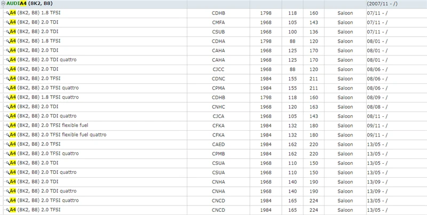427x215 pixels.
Task: Select the AUDI A4 (8K2, B8) header row
Action: [213, 4]
